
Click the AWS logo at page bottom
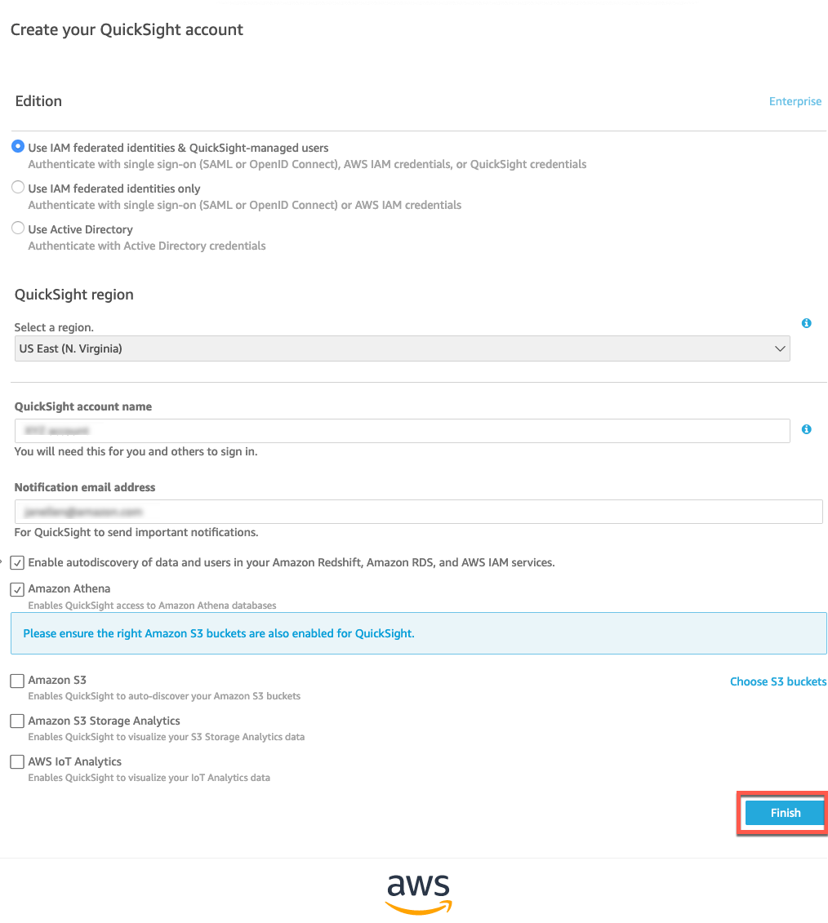(418, 893)
